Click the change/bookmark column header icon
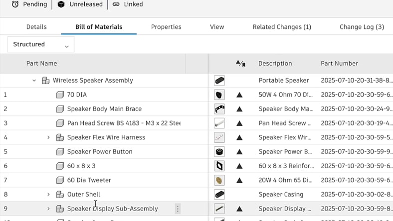 tap(240, 63)
